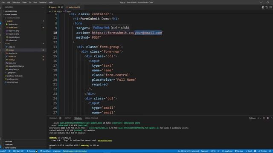273x153 pixels.
Task: Switch to the Problems panel tab
Action: pyautogui.click(x=53, y=118)
